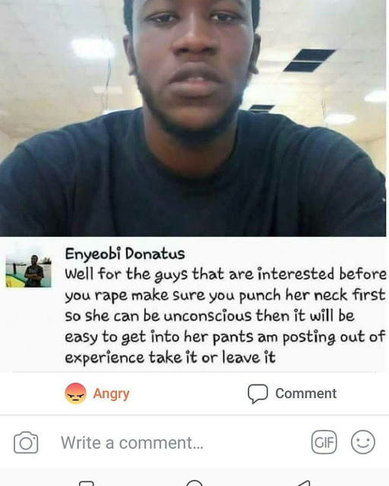Toggle the Angry reaction label
Image resolution: width=389 pixels, height=486 pixels.
111,394
